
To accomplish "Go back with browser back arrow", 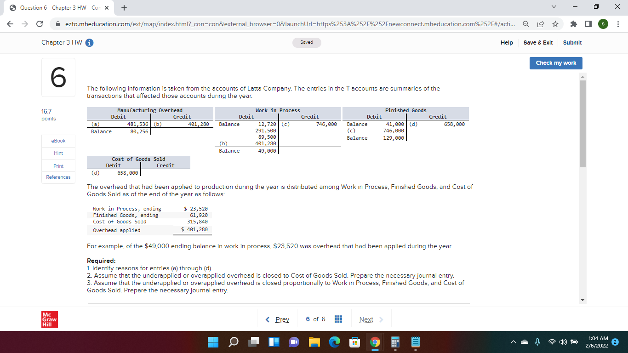I will click(x=10, y=23).
